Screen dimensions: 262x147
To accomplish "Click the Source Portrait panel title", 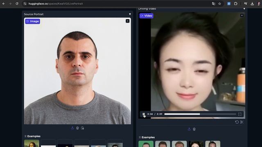I will [x=34, y=14].
